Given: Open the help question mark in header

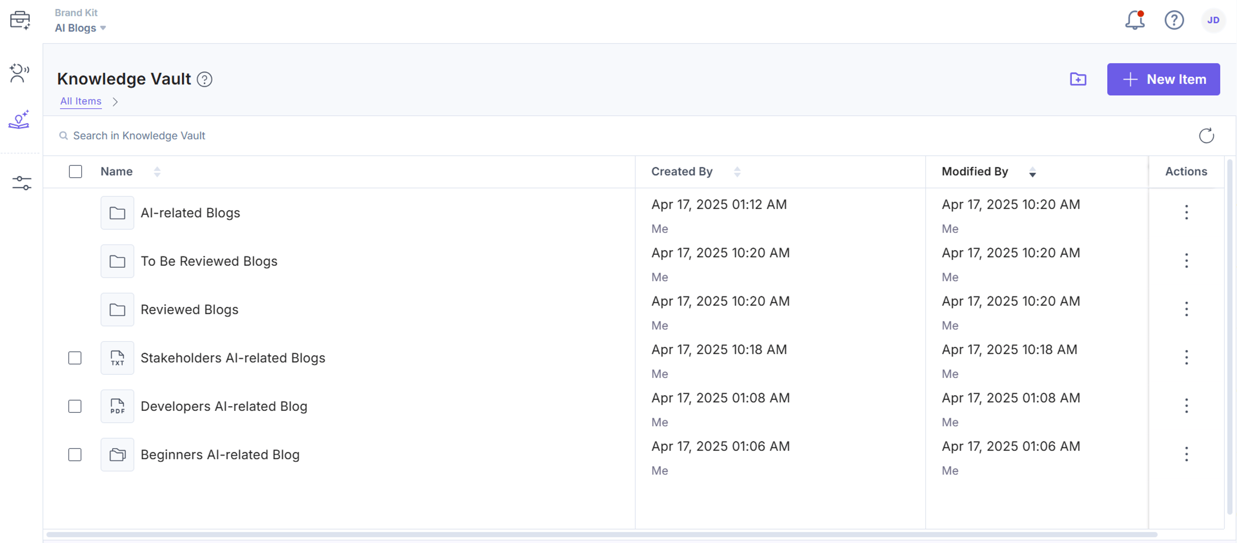Looking at the screenshot, I should tap(1174, 20).
